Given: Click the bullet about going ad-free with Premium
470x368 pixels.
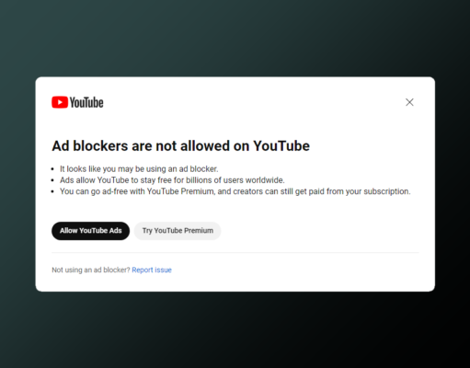Looking at the screenshot, I should [235, 191].
